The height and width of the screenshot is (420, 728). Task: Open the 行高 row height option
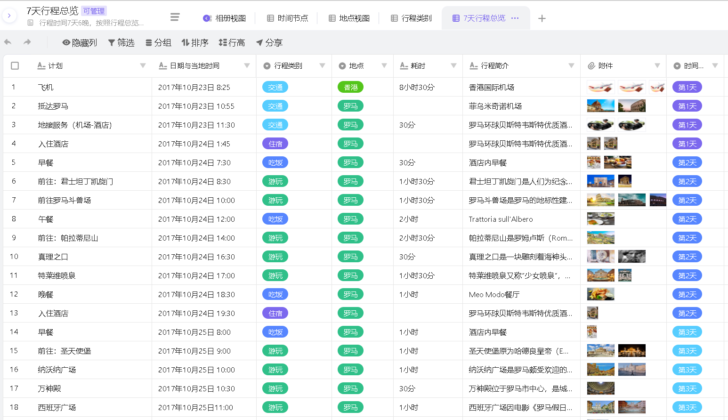point(232,42)
